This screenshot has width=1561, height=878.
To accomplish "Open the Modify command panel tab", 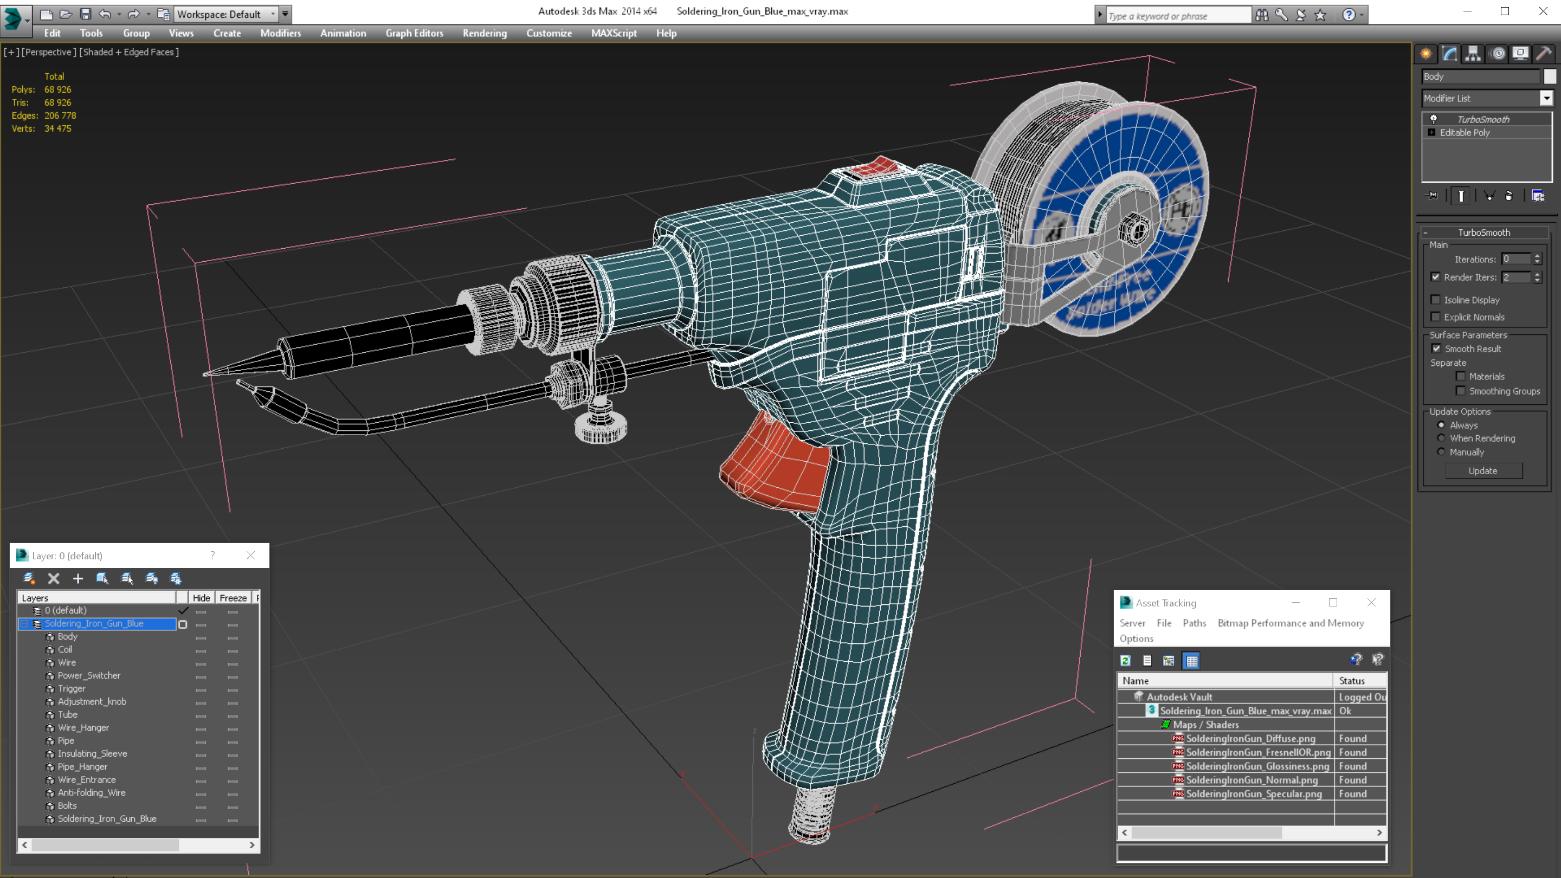I will click(1449, 54).
